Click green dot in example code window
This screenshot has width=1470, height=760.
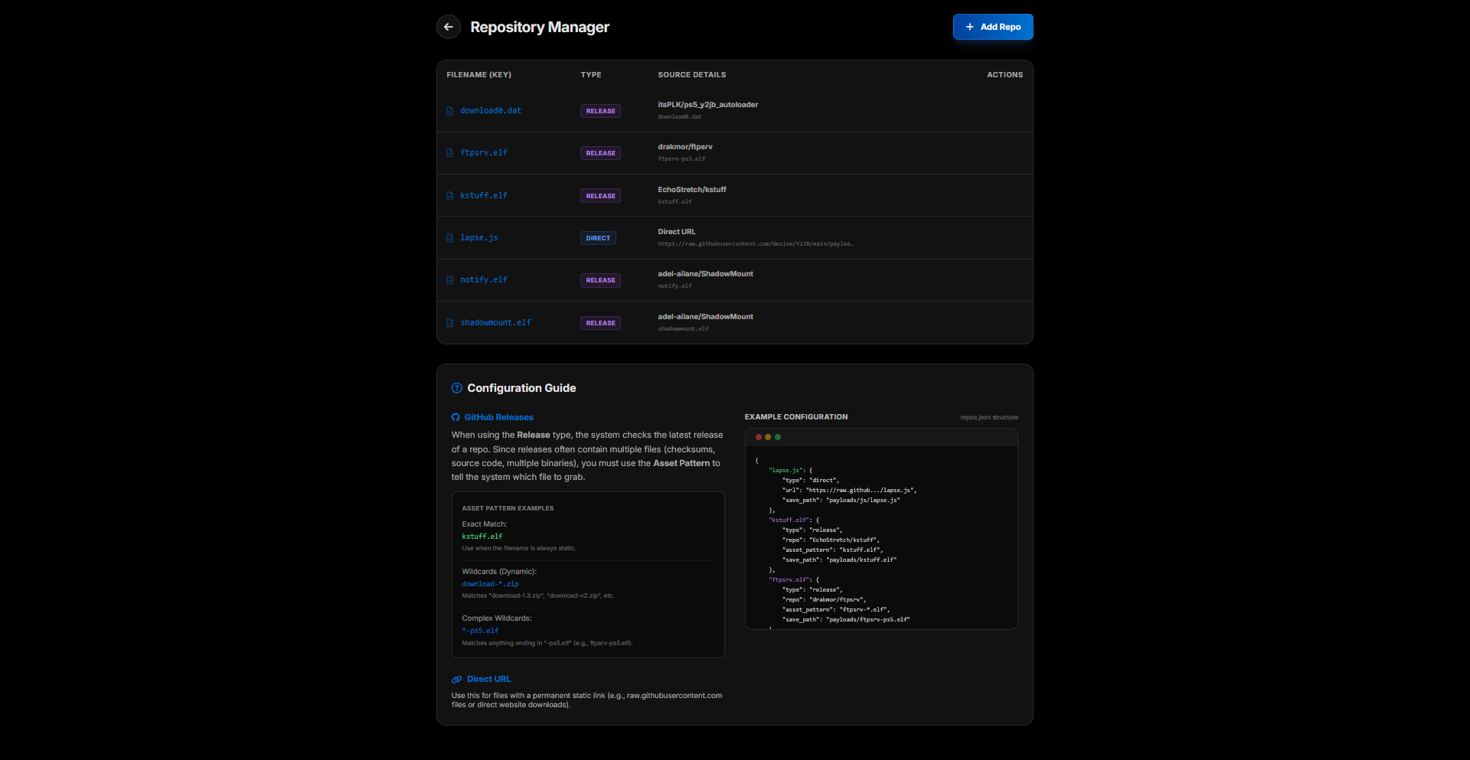point(778,437)
